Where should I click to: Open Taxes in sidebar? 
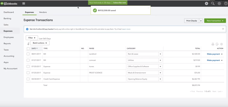click(6, 50)
